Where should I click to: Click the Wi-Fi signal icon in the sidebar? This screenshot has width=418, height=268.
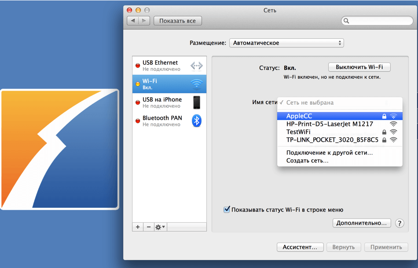(x=196, y=84)
